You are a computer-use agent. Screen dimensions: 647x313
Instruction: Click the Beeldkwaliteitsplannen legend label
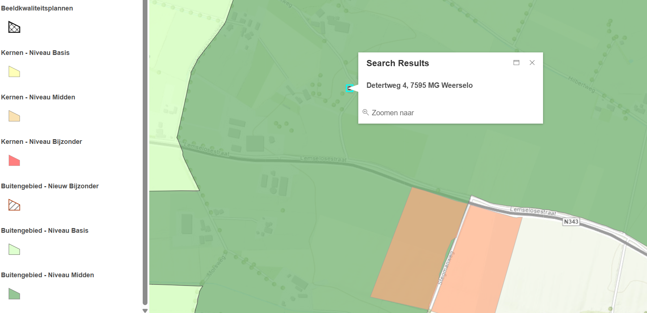37,8
